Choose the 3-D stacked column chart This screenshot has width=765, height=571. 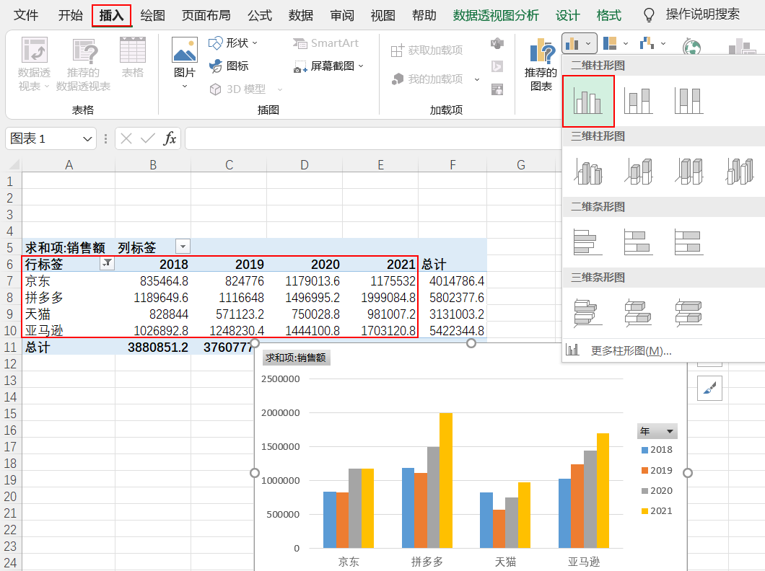point(638,172)
